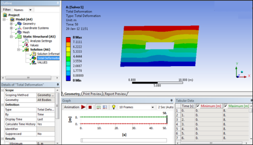
Task: Toggle the Minimum checkbox in Results section
Action: pos(7,143)
